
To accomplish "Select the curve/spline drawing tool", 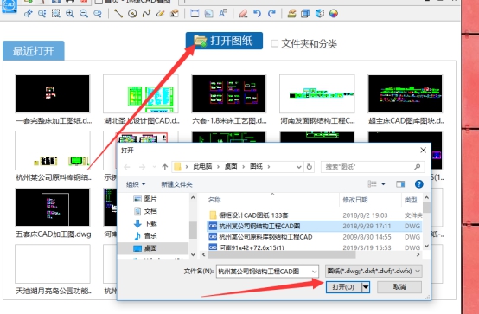I will 146,14.
